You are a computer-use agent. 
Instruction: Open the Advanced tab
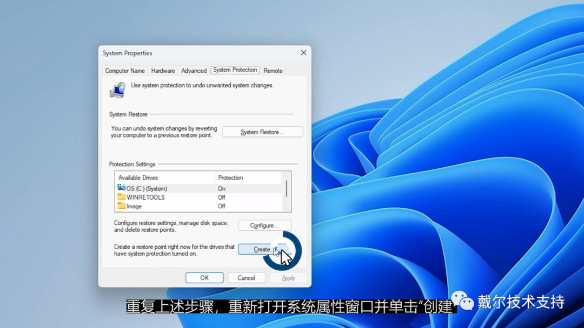(x=194, y=71)
